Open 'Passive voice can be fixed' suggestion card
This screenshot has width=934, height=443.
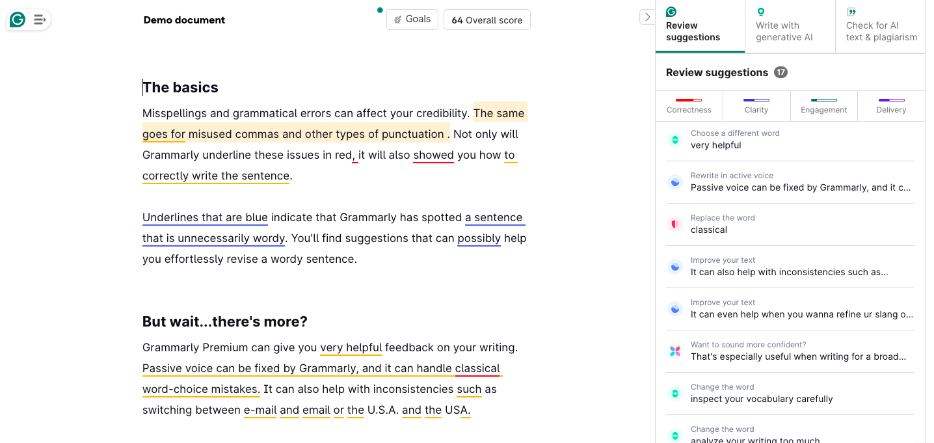coord(790,182)
